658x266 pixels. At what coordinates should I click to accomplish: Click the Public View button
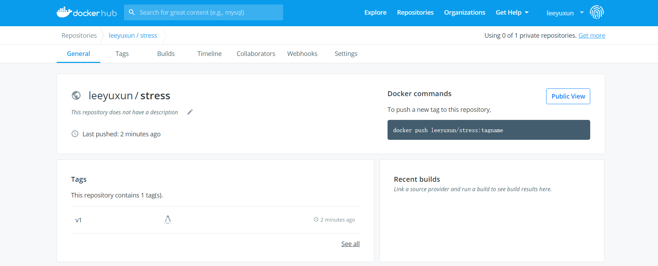pyautogui.click(x=568, y=96)
